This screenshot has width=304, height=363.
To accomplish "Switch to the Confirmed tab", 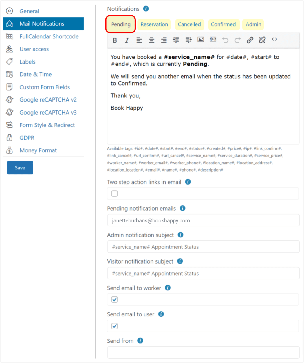I will click(223, 24).
